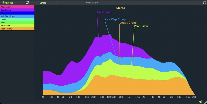The image size is (207, 104).
Task: Click the Stereo channel mode label
Action: [x=121, y=8]
